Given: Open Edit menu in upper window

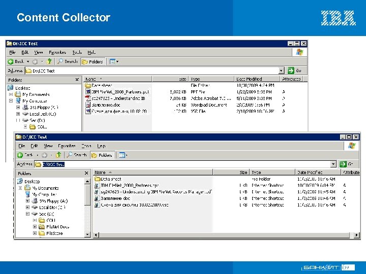Looking at the screenshot, I should (25, 52).
